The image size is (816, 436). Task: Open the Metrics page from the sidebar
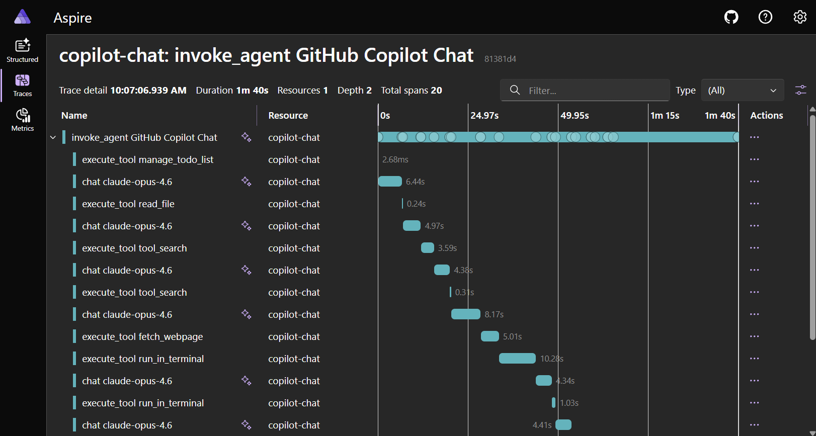(22, 120)
